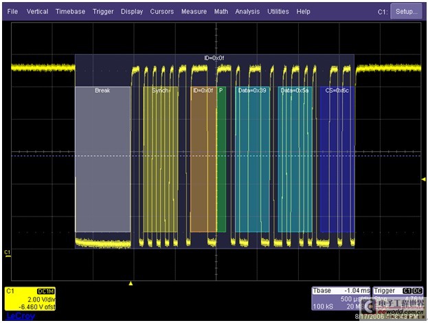This screenshot has width=428, height=323.
Task: Open the Trigger descriptor box
Action: point(397,299)
